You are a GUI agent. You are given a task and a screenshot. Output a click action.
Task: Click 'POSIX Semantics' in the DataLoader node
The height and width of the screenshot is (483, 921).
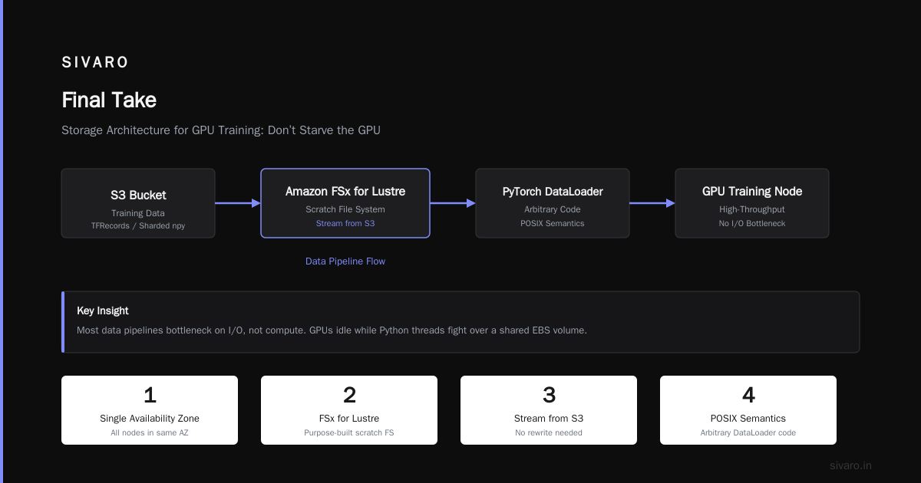[x=553, y=224]
